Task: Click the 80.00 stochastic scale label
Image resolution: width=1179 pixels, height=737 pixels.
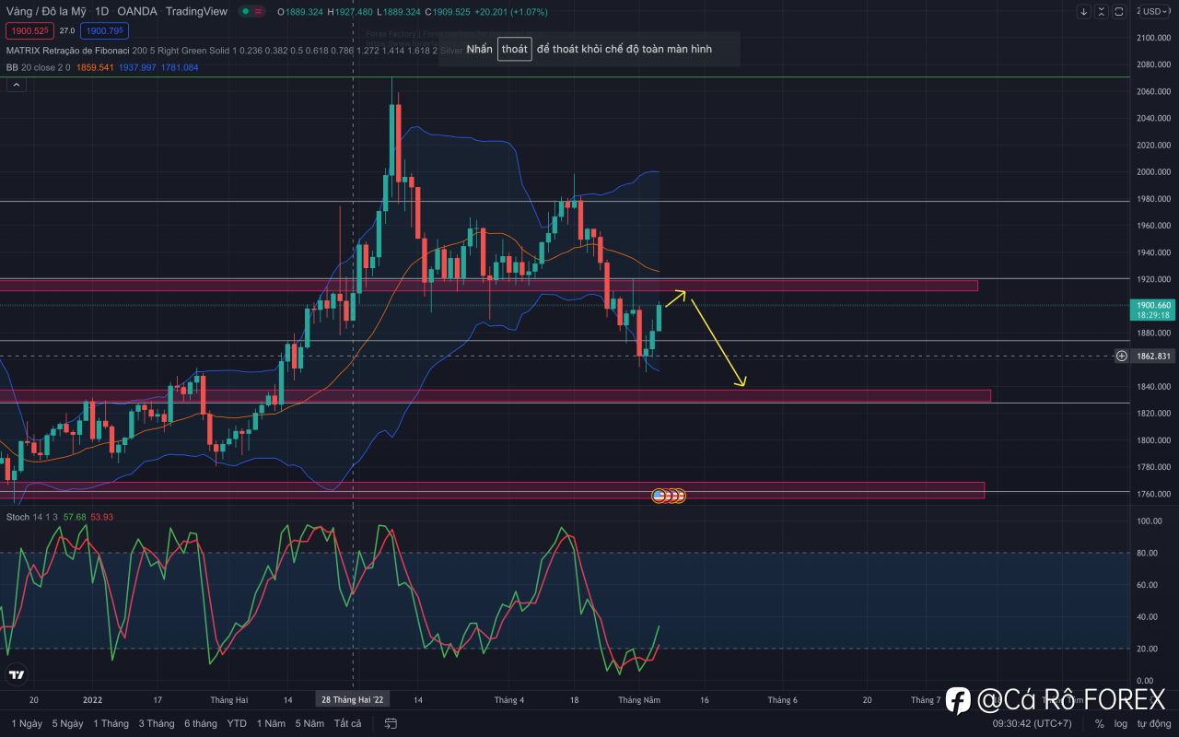Action: pyautogui.click(x=1148, y=553)
